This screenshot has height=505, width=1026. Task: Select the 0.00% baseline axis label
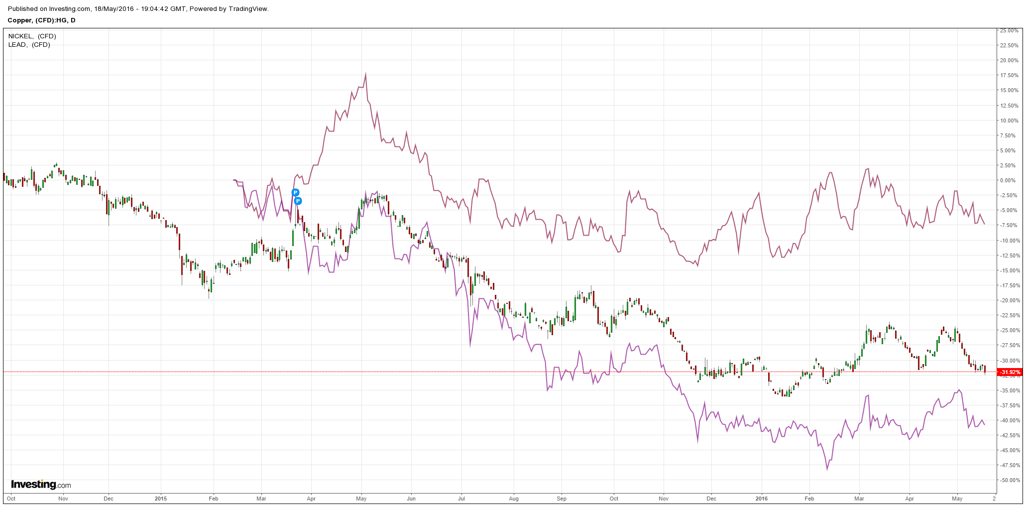click(1008, 181)
